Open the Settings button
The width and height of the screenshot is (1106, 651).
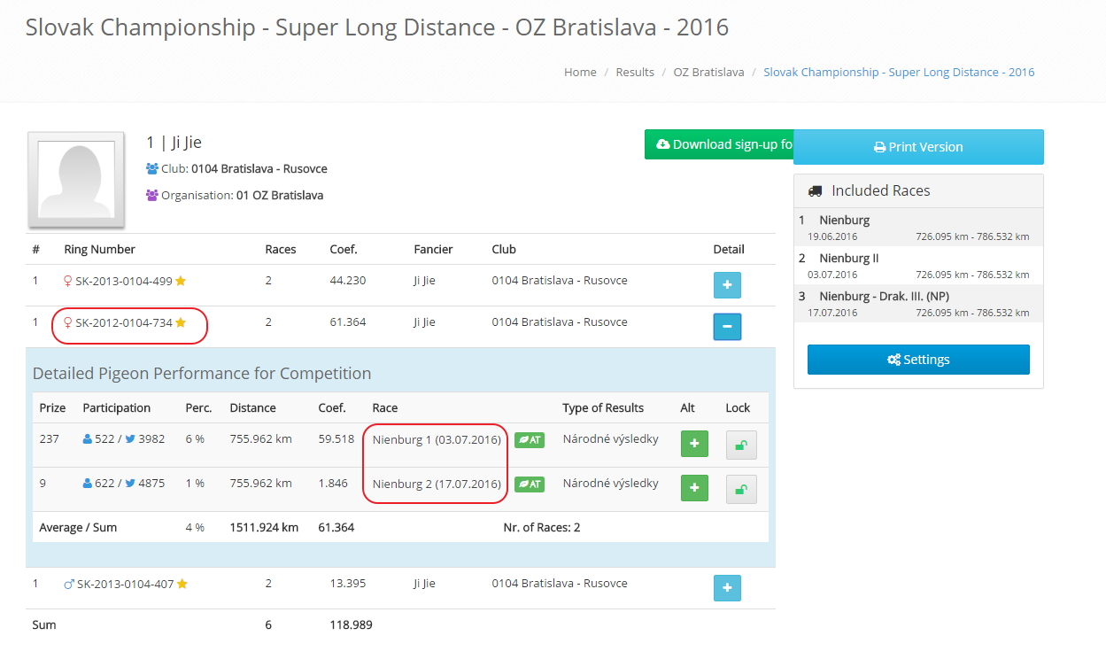pos(918,360)
